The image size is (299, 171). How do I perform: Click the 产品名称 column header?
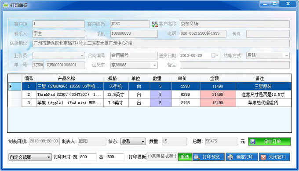(70, 79)
